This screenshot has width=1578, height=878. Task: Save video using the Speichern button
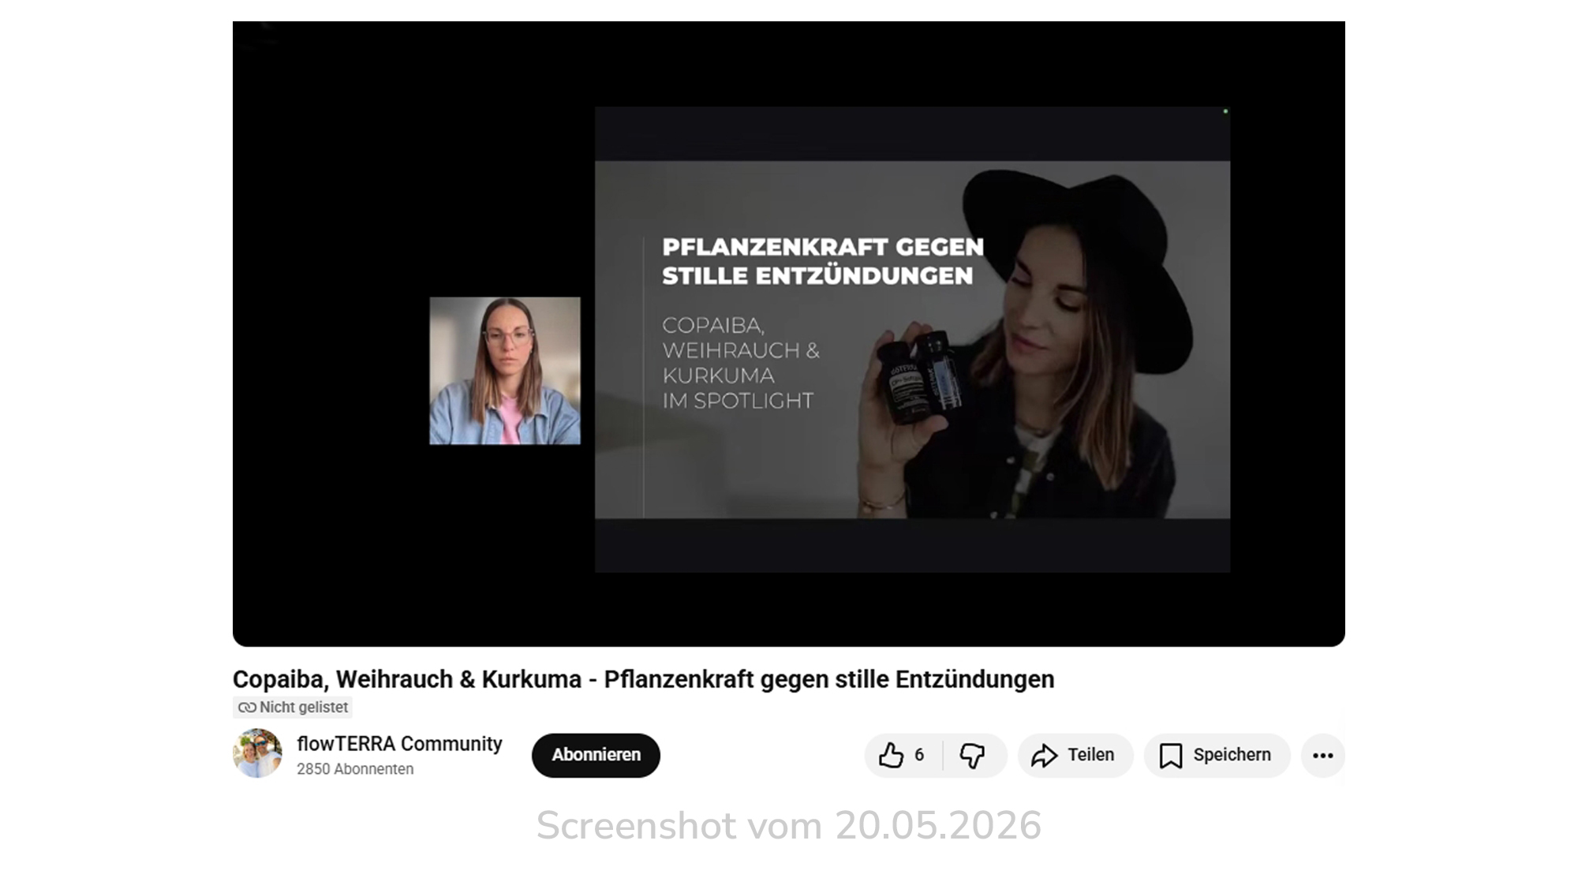(1217, 755)
